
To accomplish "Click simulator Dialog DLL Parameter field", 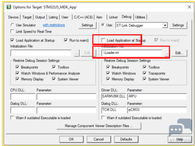I will [66, 110].
